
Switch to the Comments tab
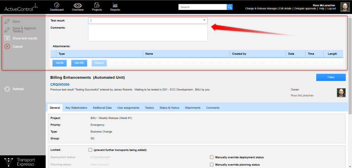213,108
